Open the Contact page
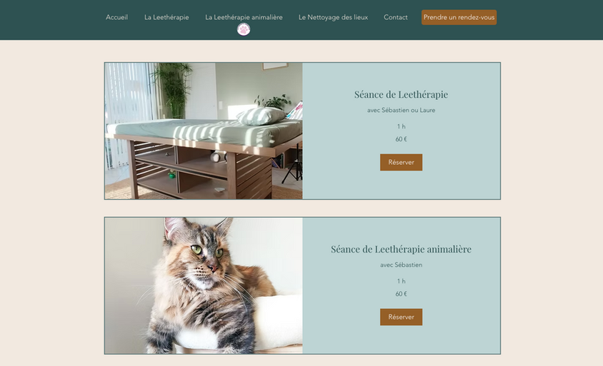Viewport: 603px width, 366px height. coord(396,17)
